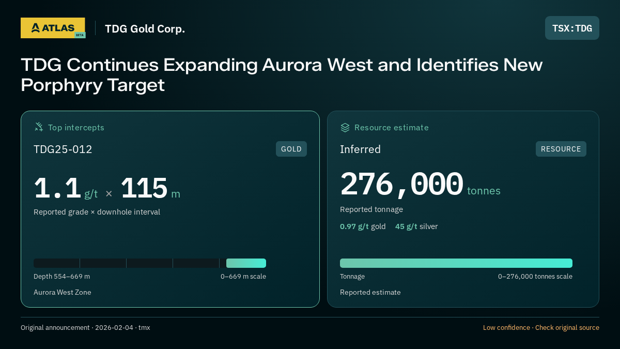Click the Reported grade × downhole interval caption
The height and width of the screenshot is (349, 620).
pyautogui.click(x=97, y=212)
